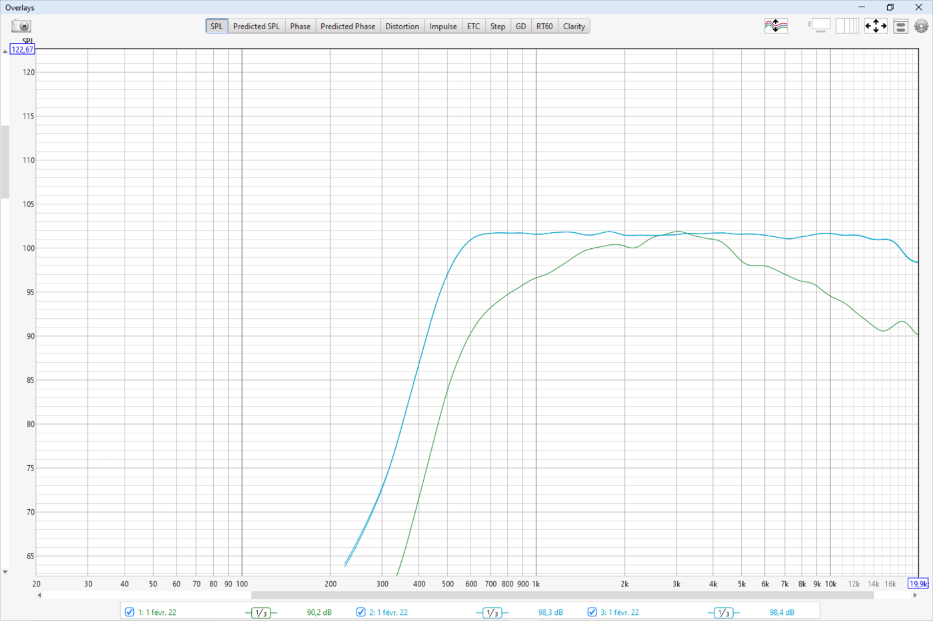Capture graph image with camera icon

pos(21,26)
